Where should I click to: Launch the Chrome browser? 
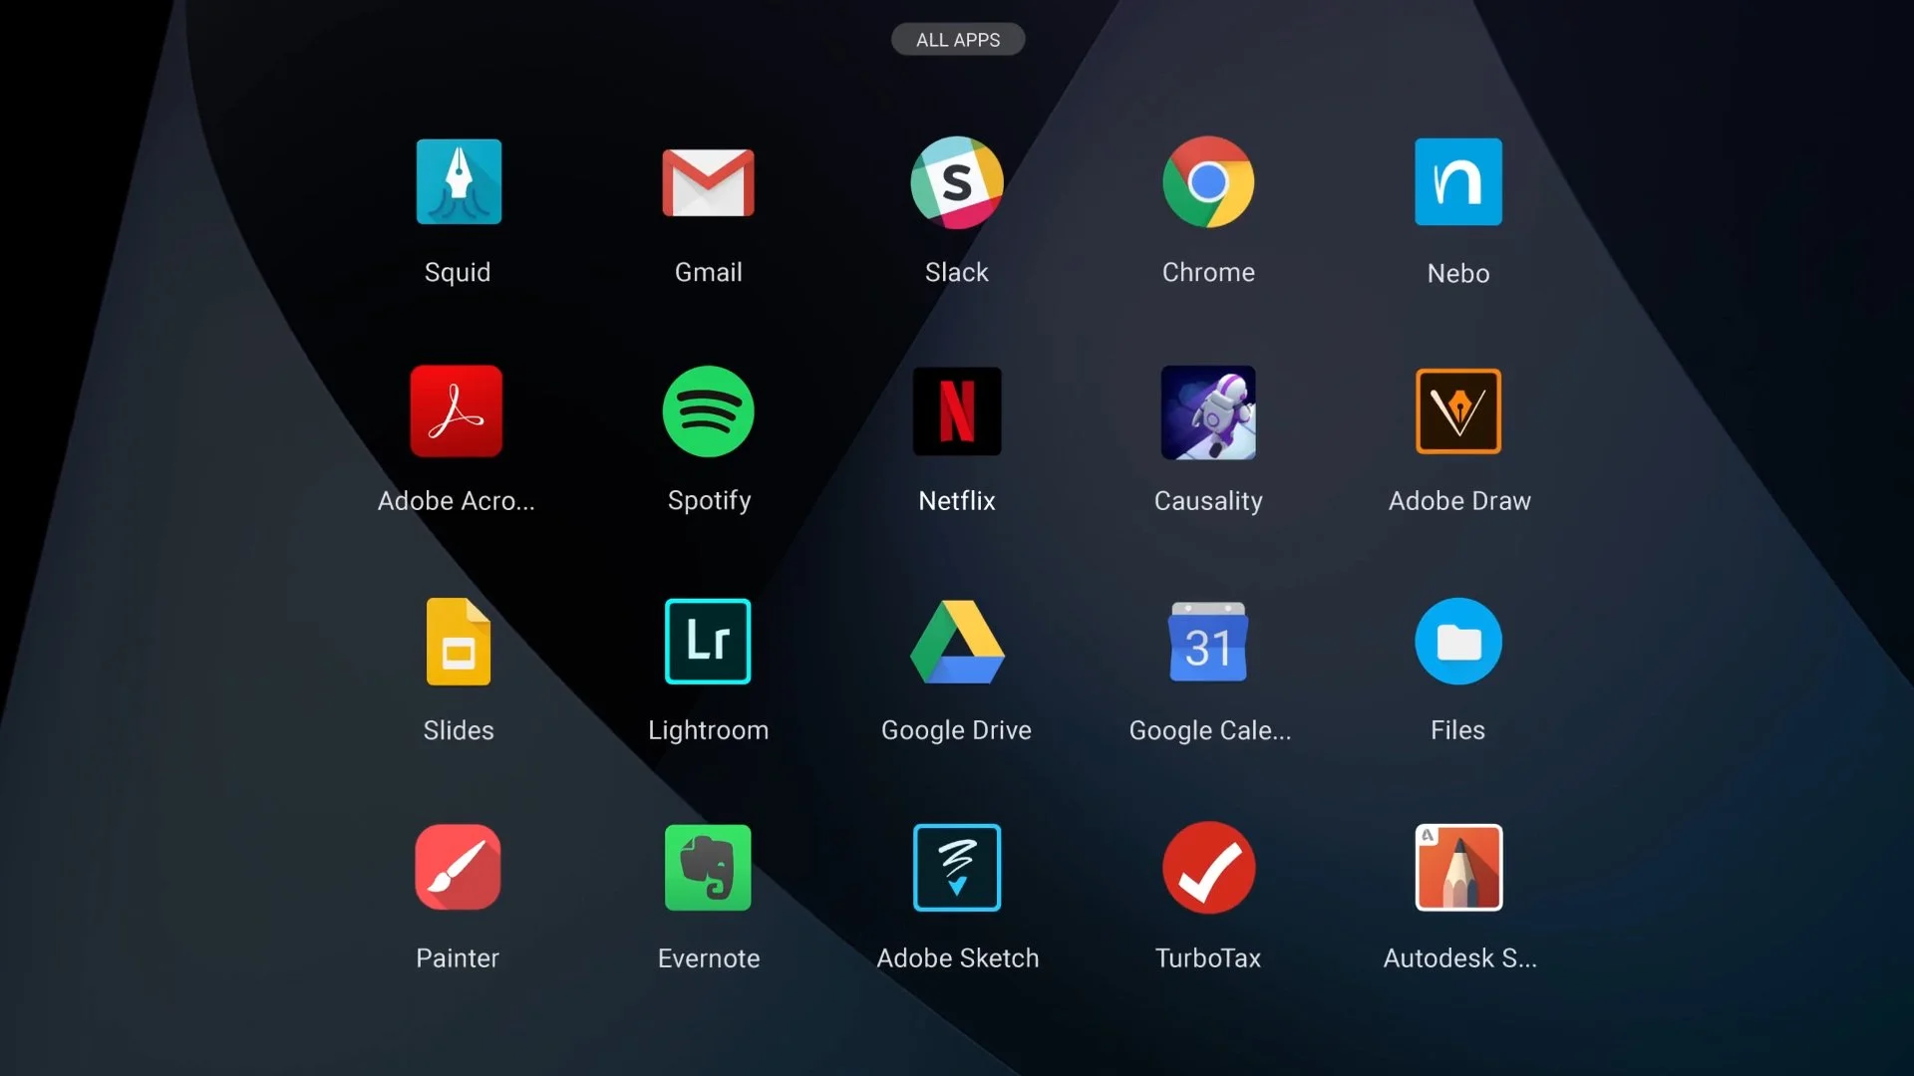[x=1208, y=182]
